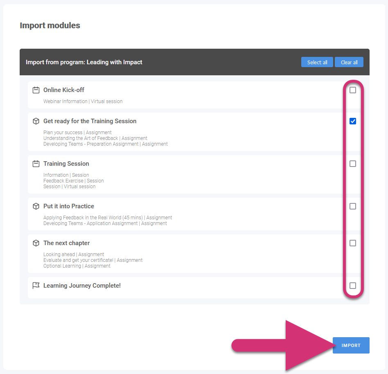
Task: Click the IMPORT button
Action: tap(351, 345)
